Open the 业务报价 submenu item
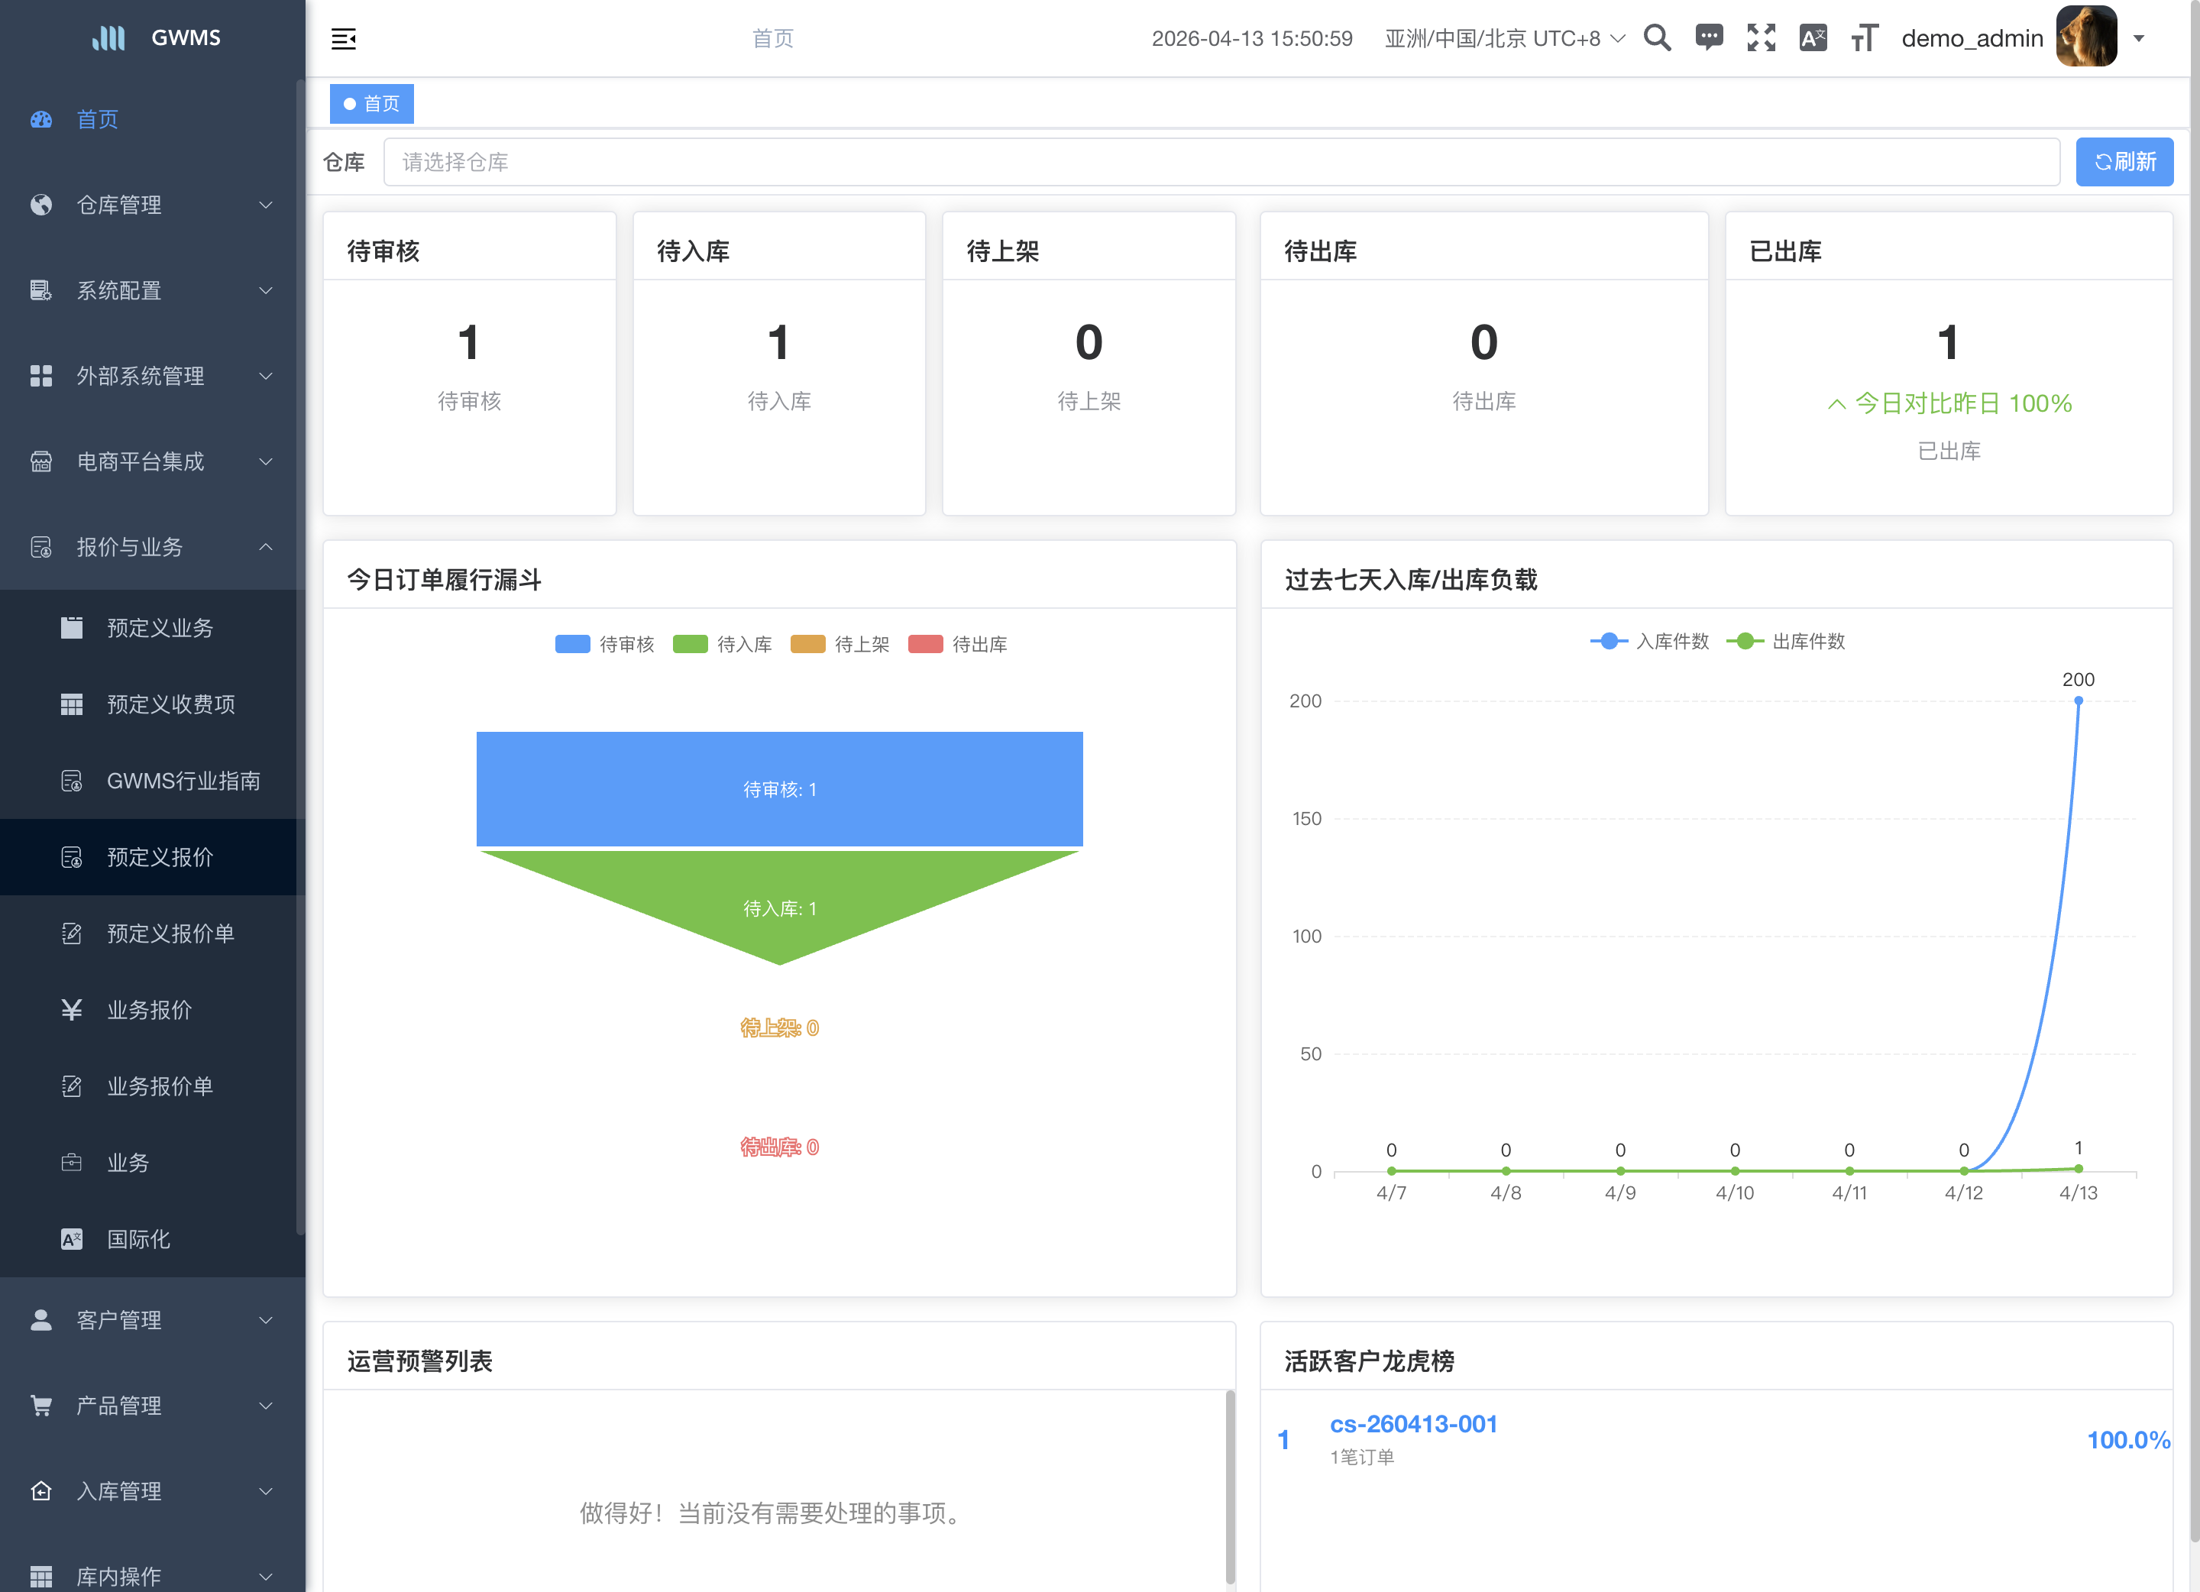This screenshot has height=1592, width=2200. [x=152, y=1010]
